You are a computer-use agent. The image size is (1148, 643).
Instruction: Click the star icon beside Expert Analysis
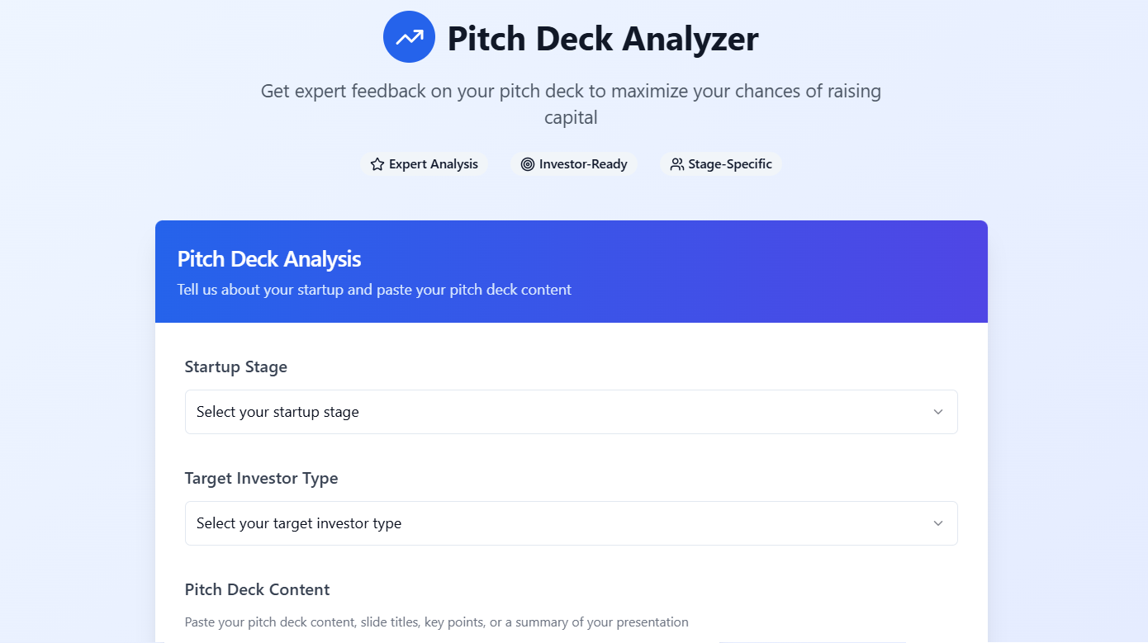pyautogui.click(x=377, y=164)
